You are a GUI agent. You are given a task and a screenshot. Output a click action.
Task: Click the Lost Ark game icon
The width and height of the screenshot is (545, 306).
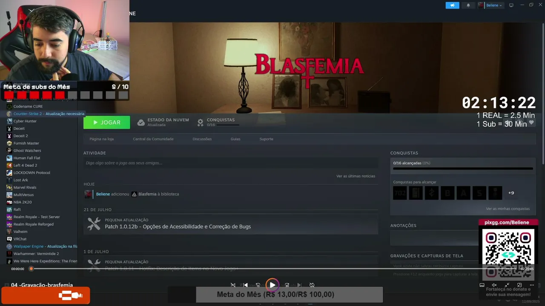pos(9,180)
